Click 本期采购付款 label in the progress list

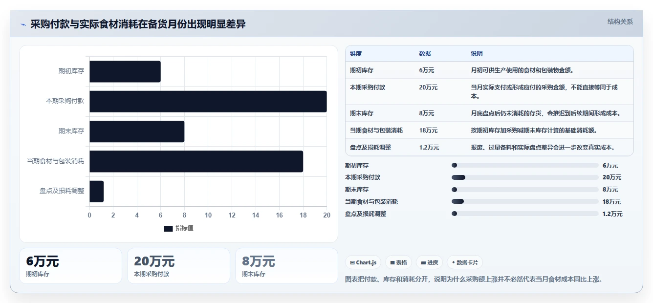point(363,177)
